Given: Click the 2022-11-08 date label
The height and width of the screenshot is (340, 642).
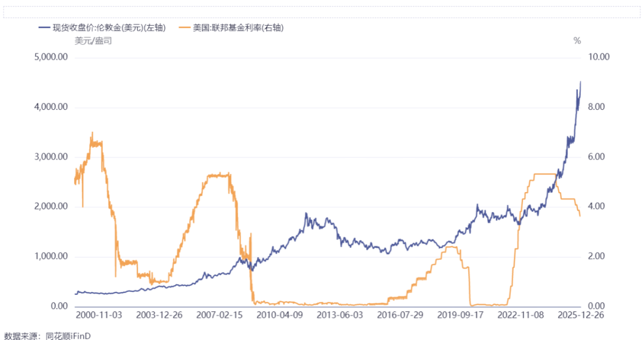Looking at the screenshot, I should click(521, 315).
